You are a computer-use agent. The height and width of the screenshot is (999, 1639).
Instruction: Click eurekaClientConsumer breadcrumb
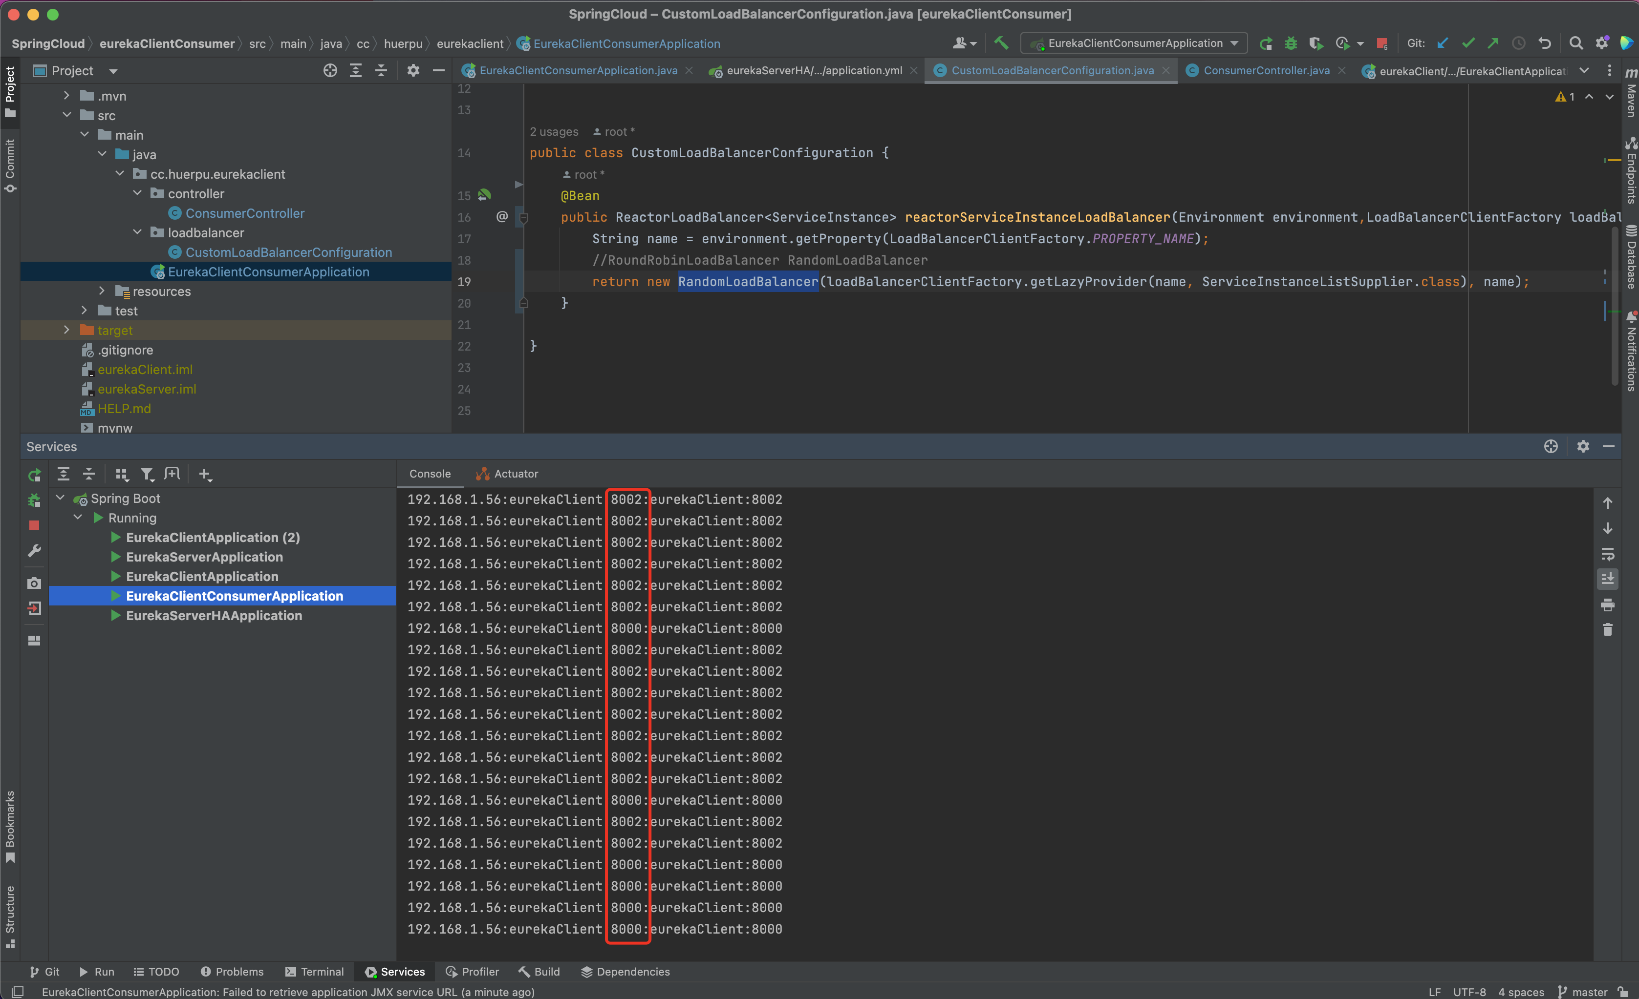(x=167, y=44)
